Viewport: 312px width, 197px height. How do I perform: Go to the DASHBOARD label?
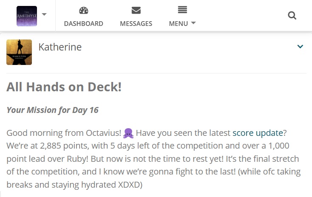click(84, 24)
